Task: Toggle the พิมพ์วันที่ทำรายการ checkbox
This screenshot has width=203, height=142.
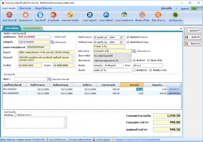Action: [x=128, y=37]
